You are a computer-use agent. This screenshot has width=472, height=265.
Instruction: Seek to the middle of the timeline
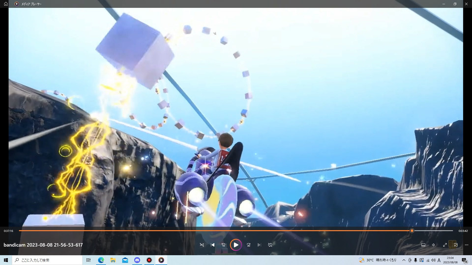[x=236, y=231]
